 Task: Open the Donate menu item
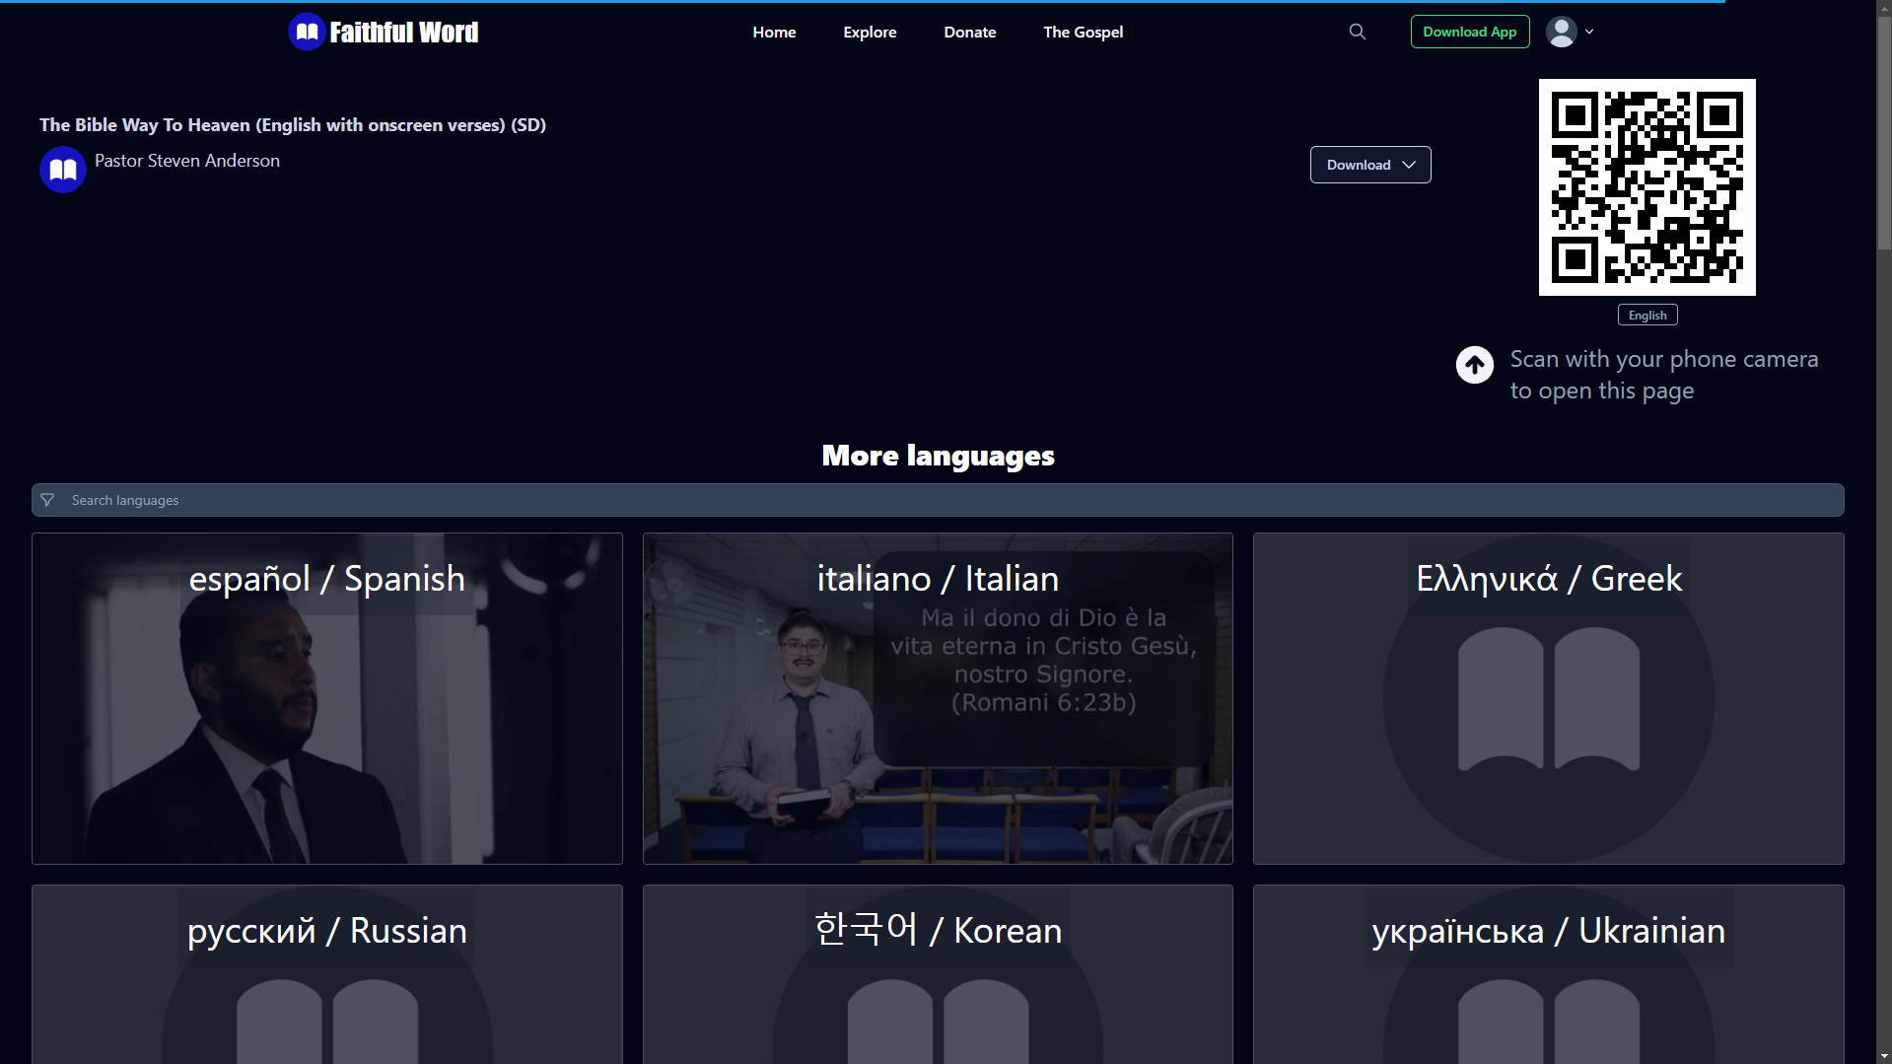click(970, 32)
